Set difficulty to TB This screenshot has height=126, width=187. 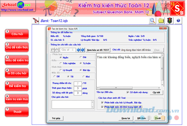click(x=68, y=77)
